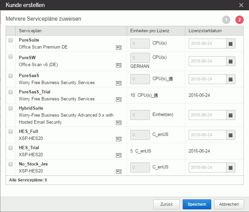
Task: Open calendar picker for No_Stock_Jes row
Action: point(231,167)
